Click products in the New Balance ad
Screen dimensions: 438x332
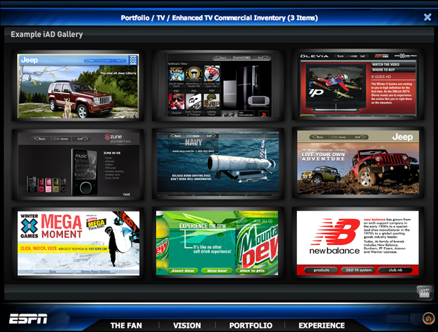(x=321, y=270)
